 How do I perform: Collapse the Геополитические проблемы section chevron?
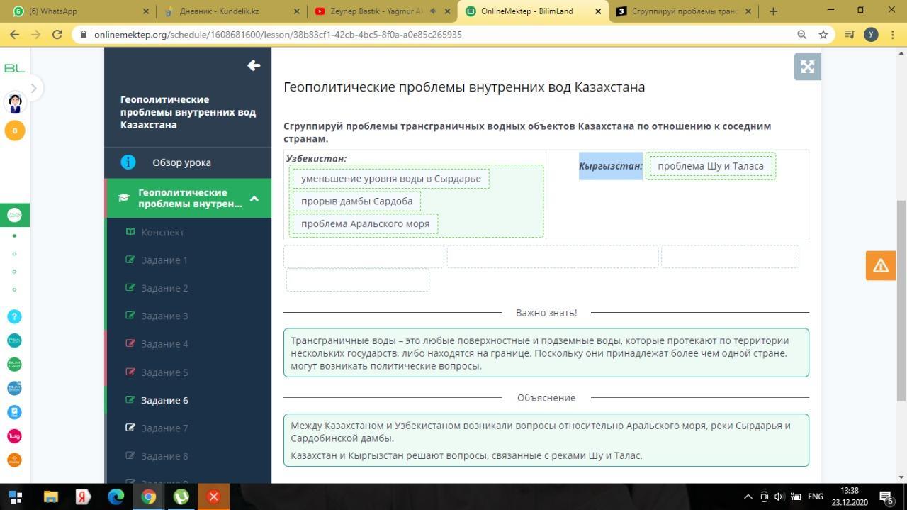254,199
